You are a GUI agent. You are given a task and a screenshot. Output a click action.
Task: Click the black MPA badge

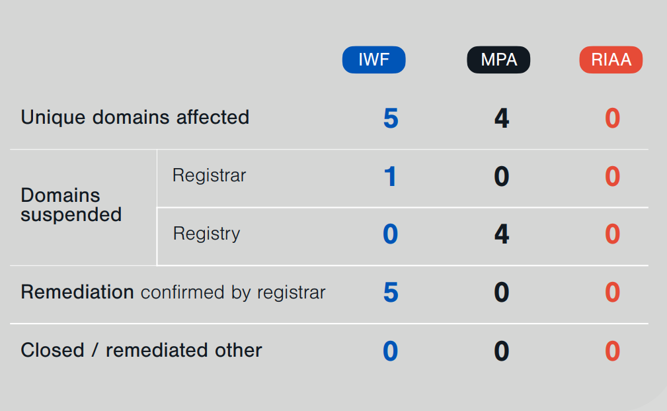click(x=498, y=60)
